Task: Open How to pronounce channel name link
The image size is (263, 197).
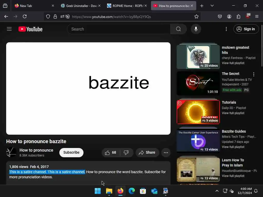Action: tap(36, 150)
